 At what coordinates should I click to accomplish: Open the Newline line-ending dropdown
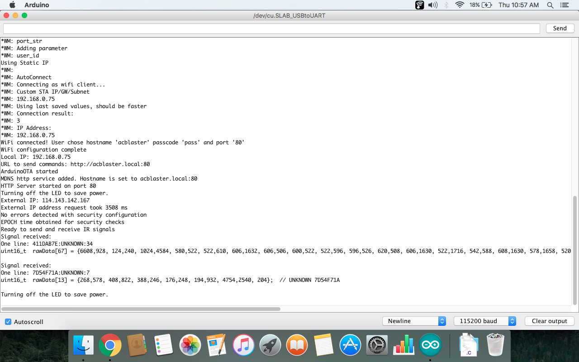[413, 321]
